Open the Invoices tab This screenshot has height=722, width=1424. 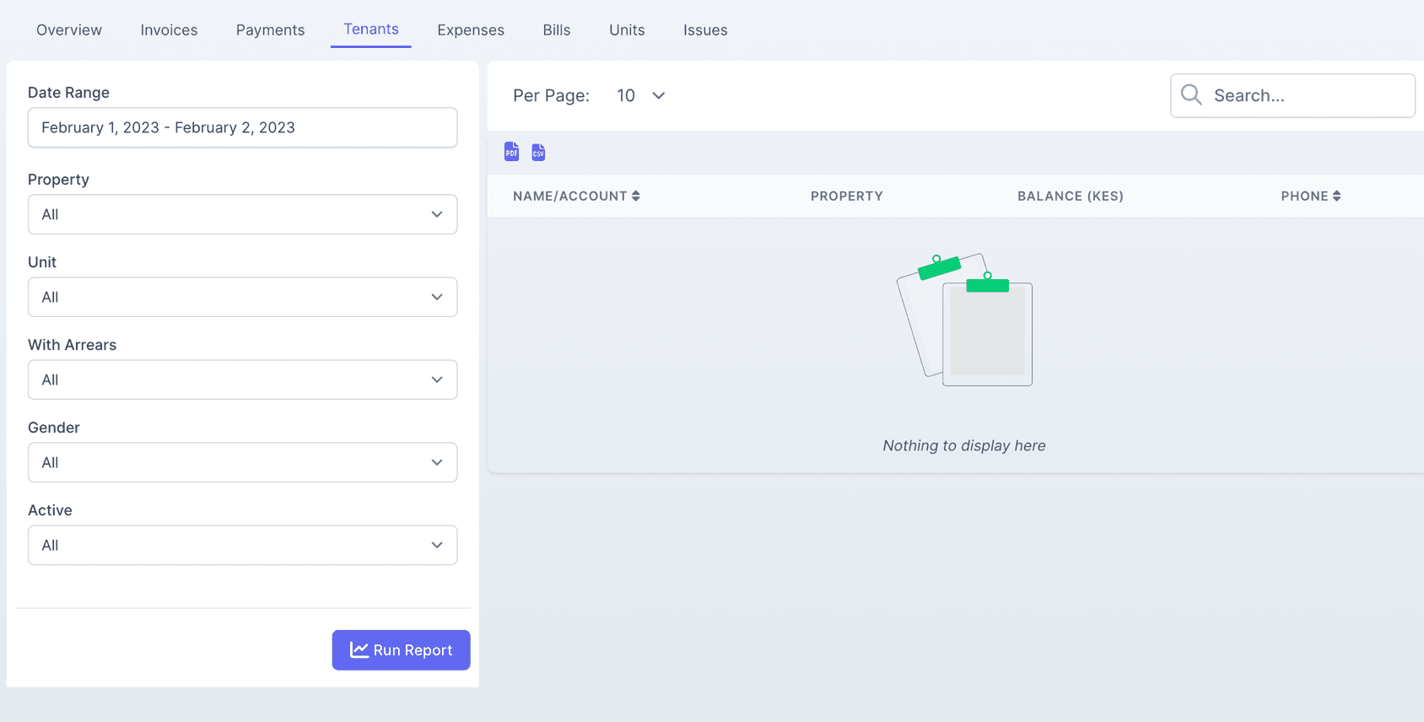coord(169,30)
